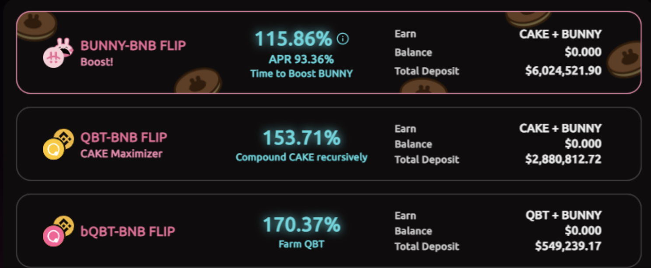651x268 pixels.
Task: Open the bQBT-BNB FLIP pool title
Action: pos(128,231)
